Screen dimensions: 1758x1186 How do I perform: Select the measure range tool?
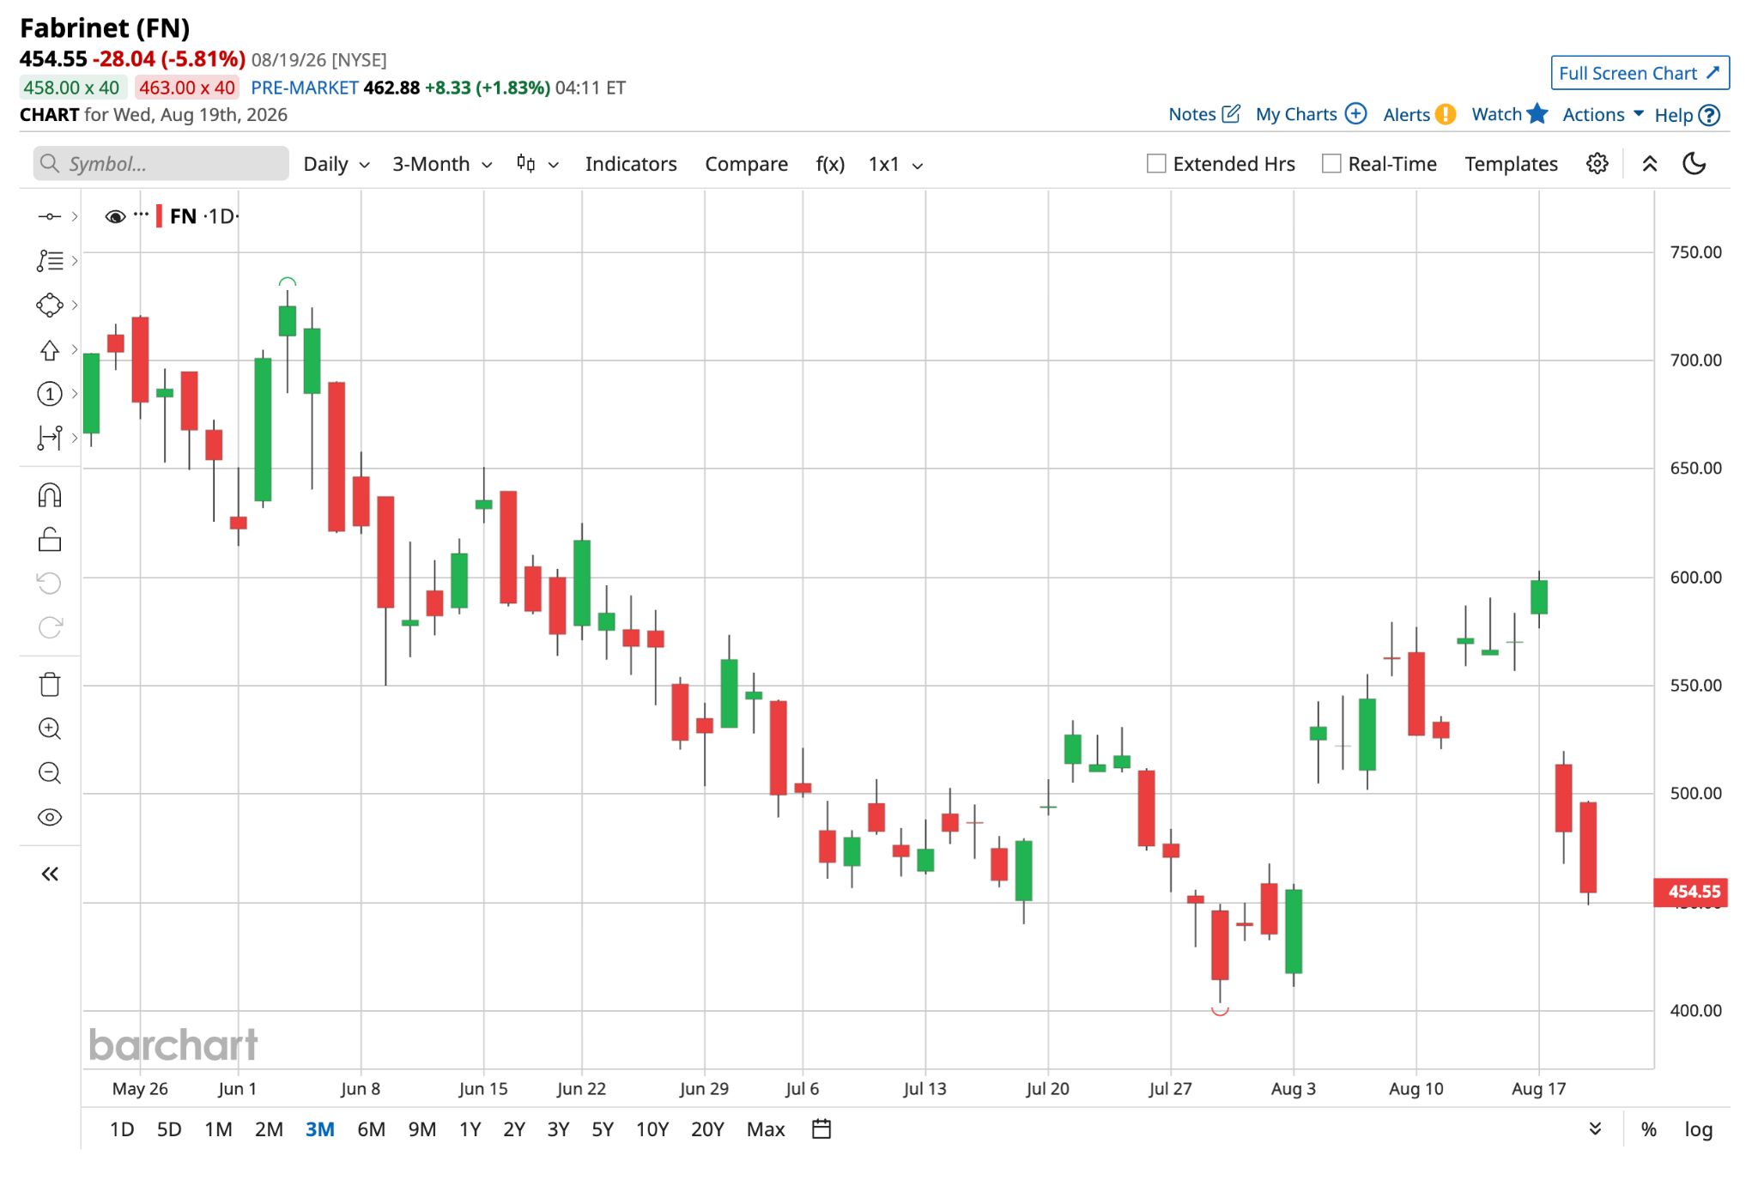click(x=50, y=438)
